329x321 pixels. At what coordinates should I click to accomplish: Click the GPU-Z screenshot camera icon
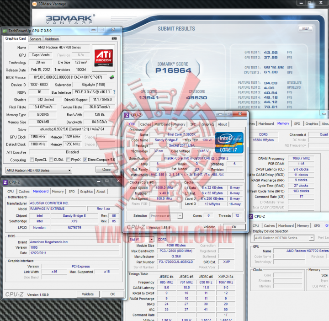[x=114, y=38]
